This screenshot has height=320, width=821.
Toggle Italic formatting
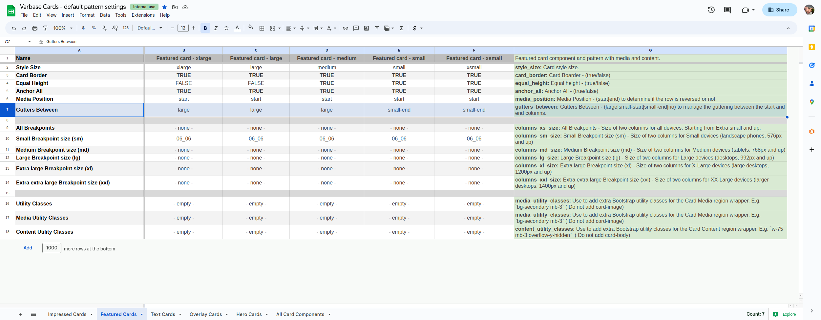click(216, 28)
